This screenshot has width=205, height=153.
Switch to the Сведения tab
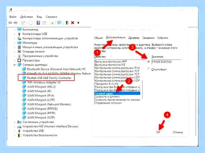coord(148,38)
